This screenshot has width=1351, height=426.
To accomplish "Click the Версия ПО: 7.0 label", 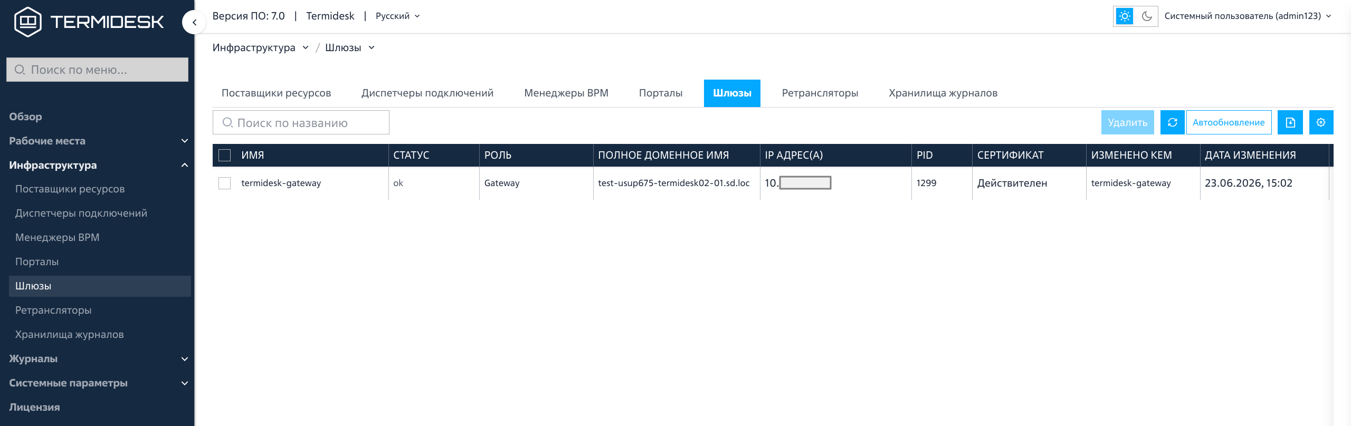I will [x=249, y=16].
